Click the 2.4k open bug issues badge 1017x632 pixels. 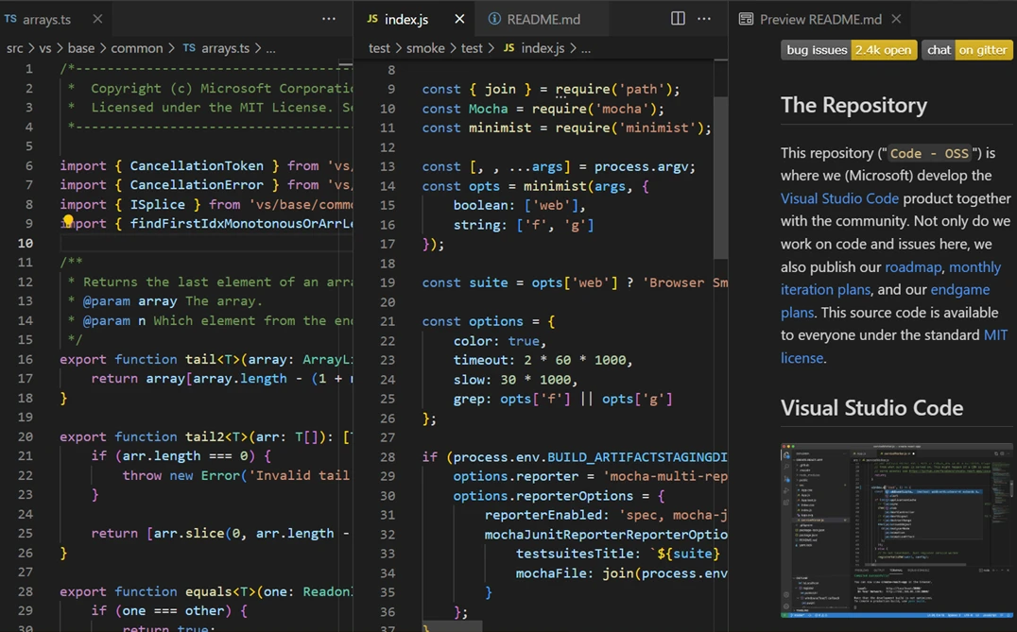point(884,49)
